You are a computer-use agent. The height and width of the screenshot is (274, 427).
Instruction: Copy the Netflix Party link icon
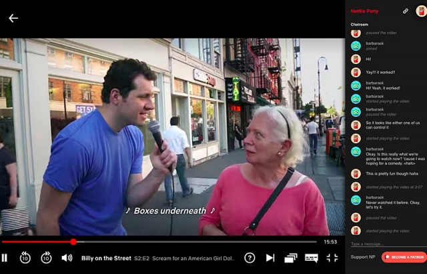click(x=406, y=11)
